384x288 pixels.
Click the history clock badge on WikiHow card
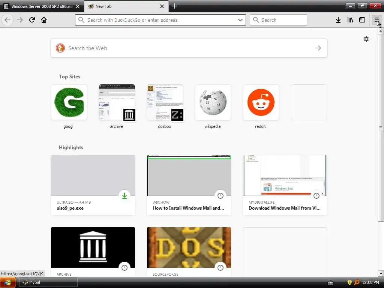pyautogui.click(x=220, y=196)
